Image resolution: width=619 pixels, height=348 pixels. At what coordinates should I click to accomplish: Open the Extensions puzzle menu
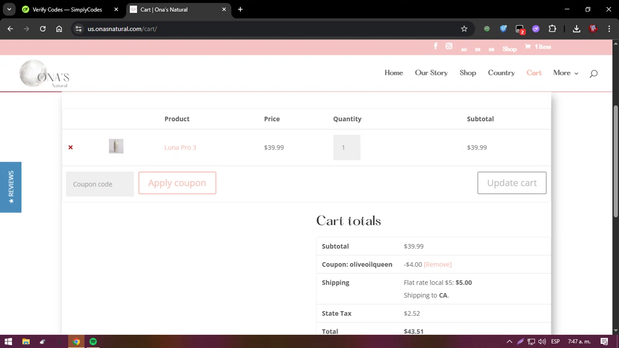(x=552, y=29)
